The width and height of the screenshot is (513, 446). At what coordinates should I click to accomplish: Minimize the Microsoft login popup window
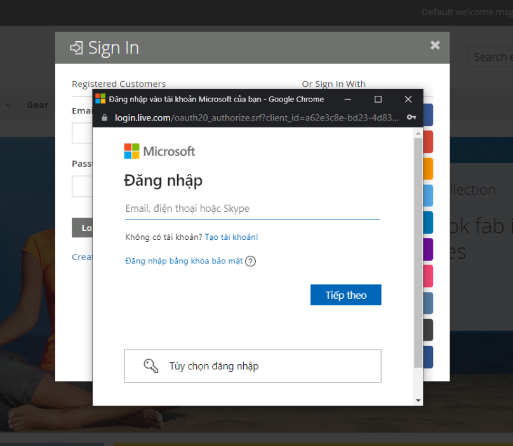click(x=348, y=99)
